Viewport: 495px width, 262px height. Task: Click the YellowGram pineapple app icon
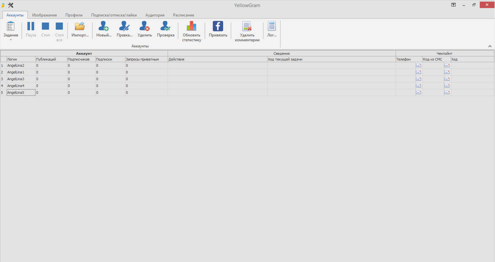tap(3, 5)
